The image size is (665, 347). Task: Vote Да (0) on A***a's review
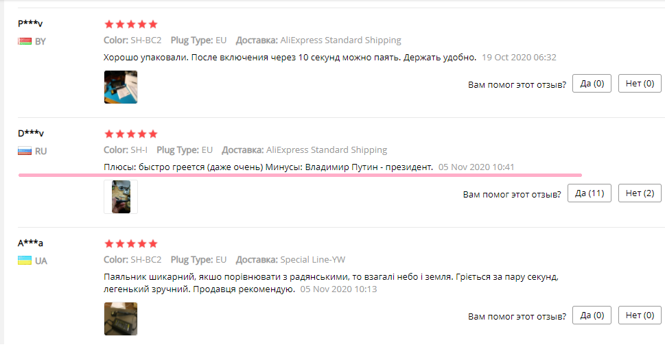(591, 315)
